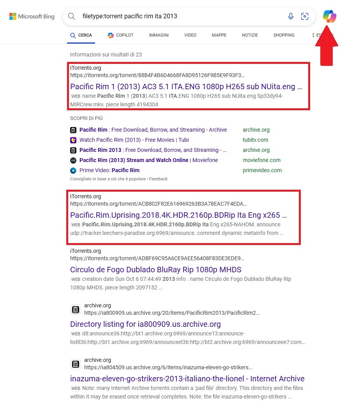
Task: Click URL itorrents.org/torrent/88B4F4B6D4668FA8D95126F9B5E9F93F3
Action: (x=157, y=76)
